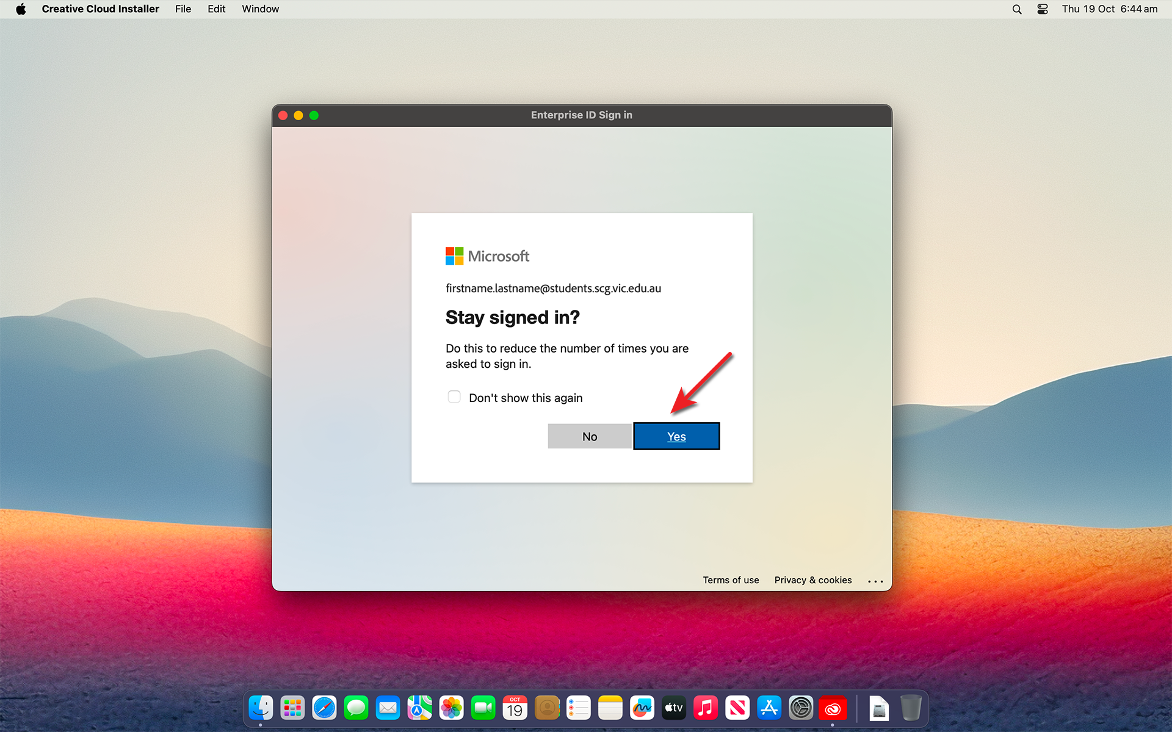This screenshot has width=1172, height=732.
Task: Open the Creative Cloud Installer menu
Action: pos(100,9)
